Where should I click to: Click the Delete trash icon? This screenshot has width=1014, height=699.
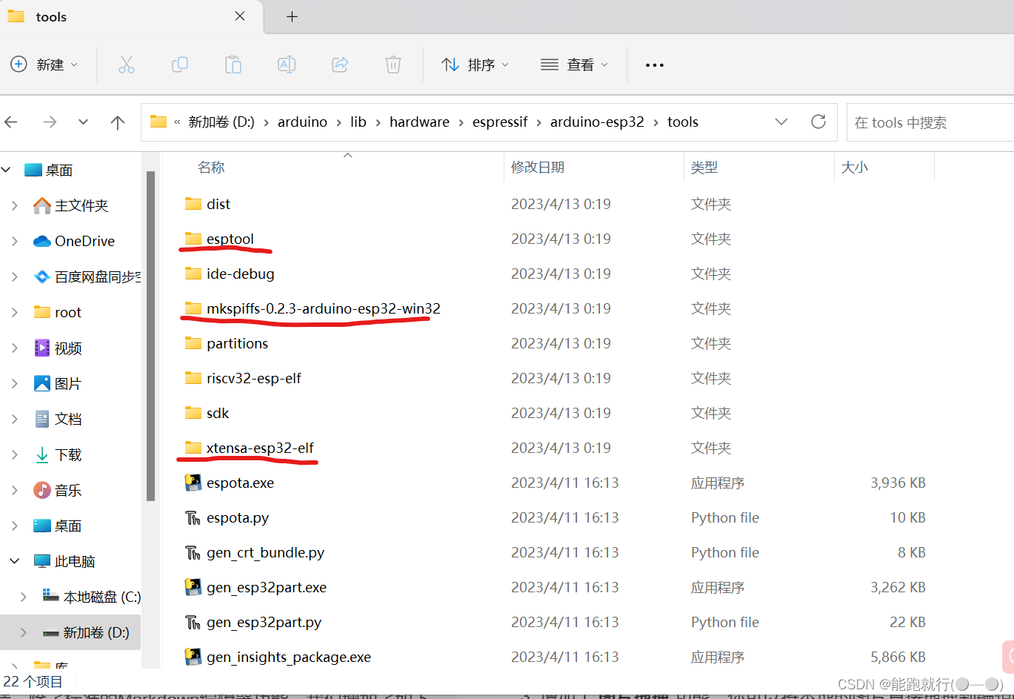click(x=393, y=64)
